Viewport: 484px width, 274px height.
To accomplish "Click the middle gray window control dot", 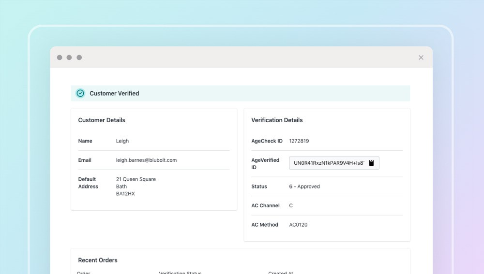I will point(69,58).
